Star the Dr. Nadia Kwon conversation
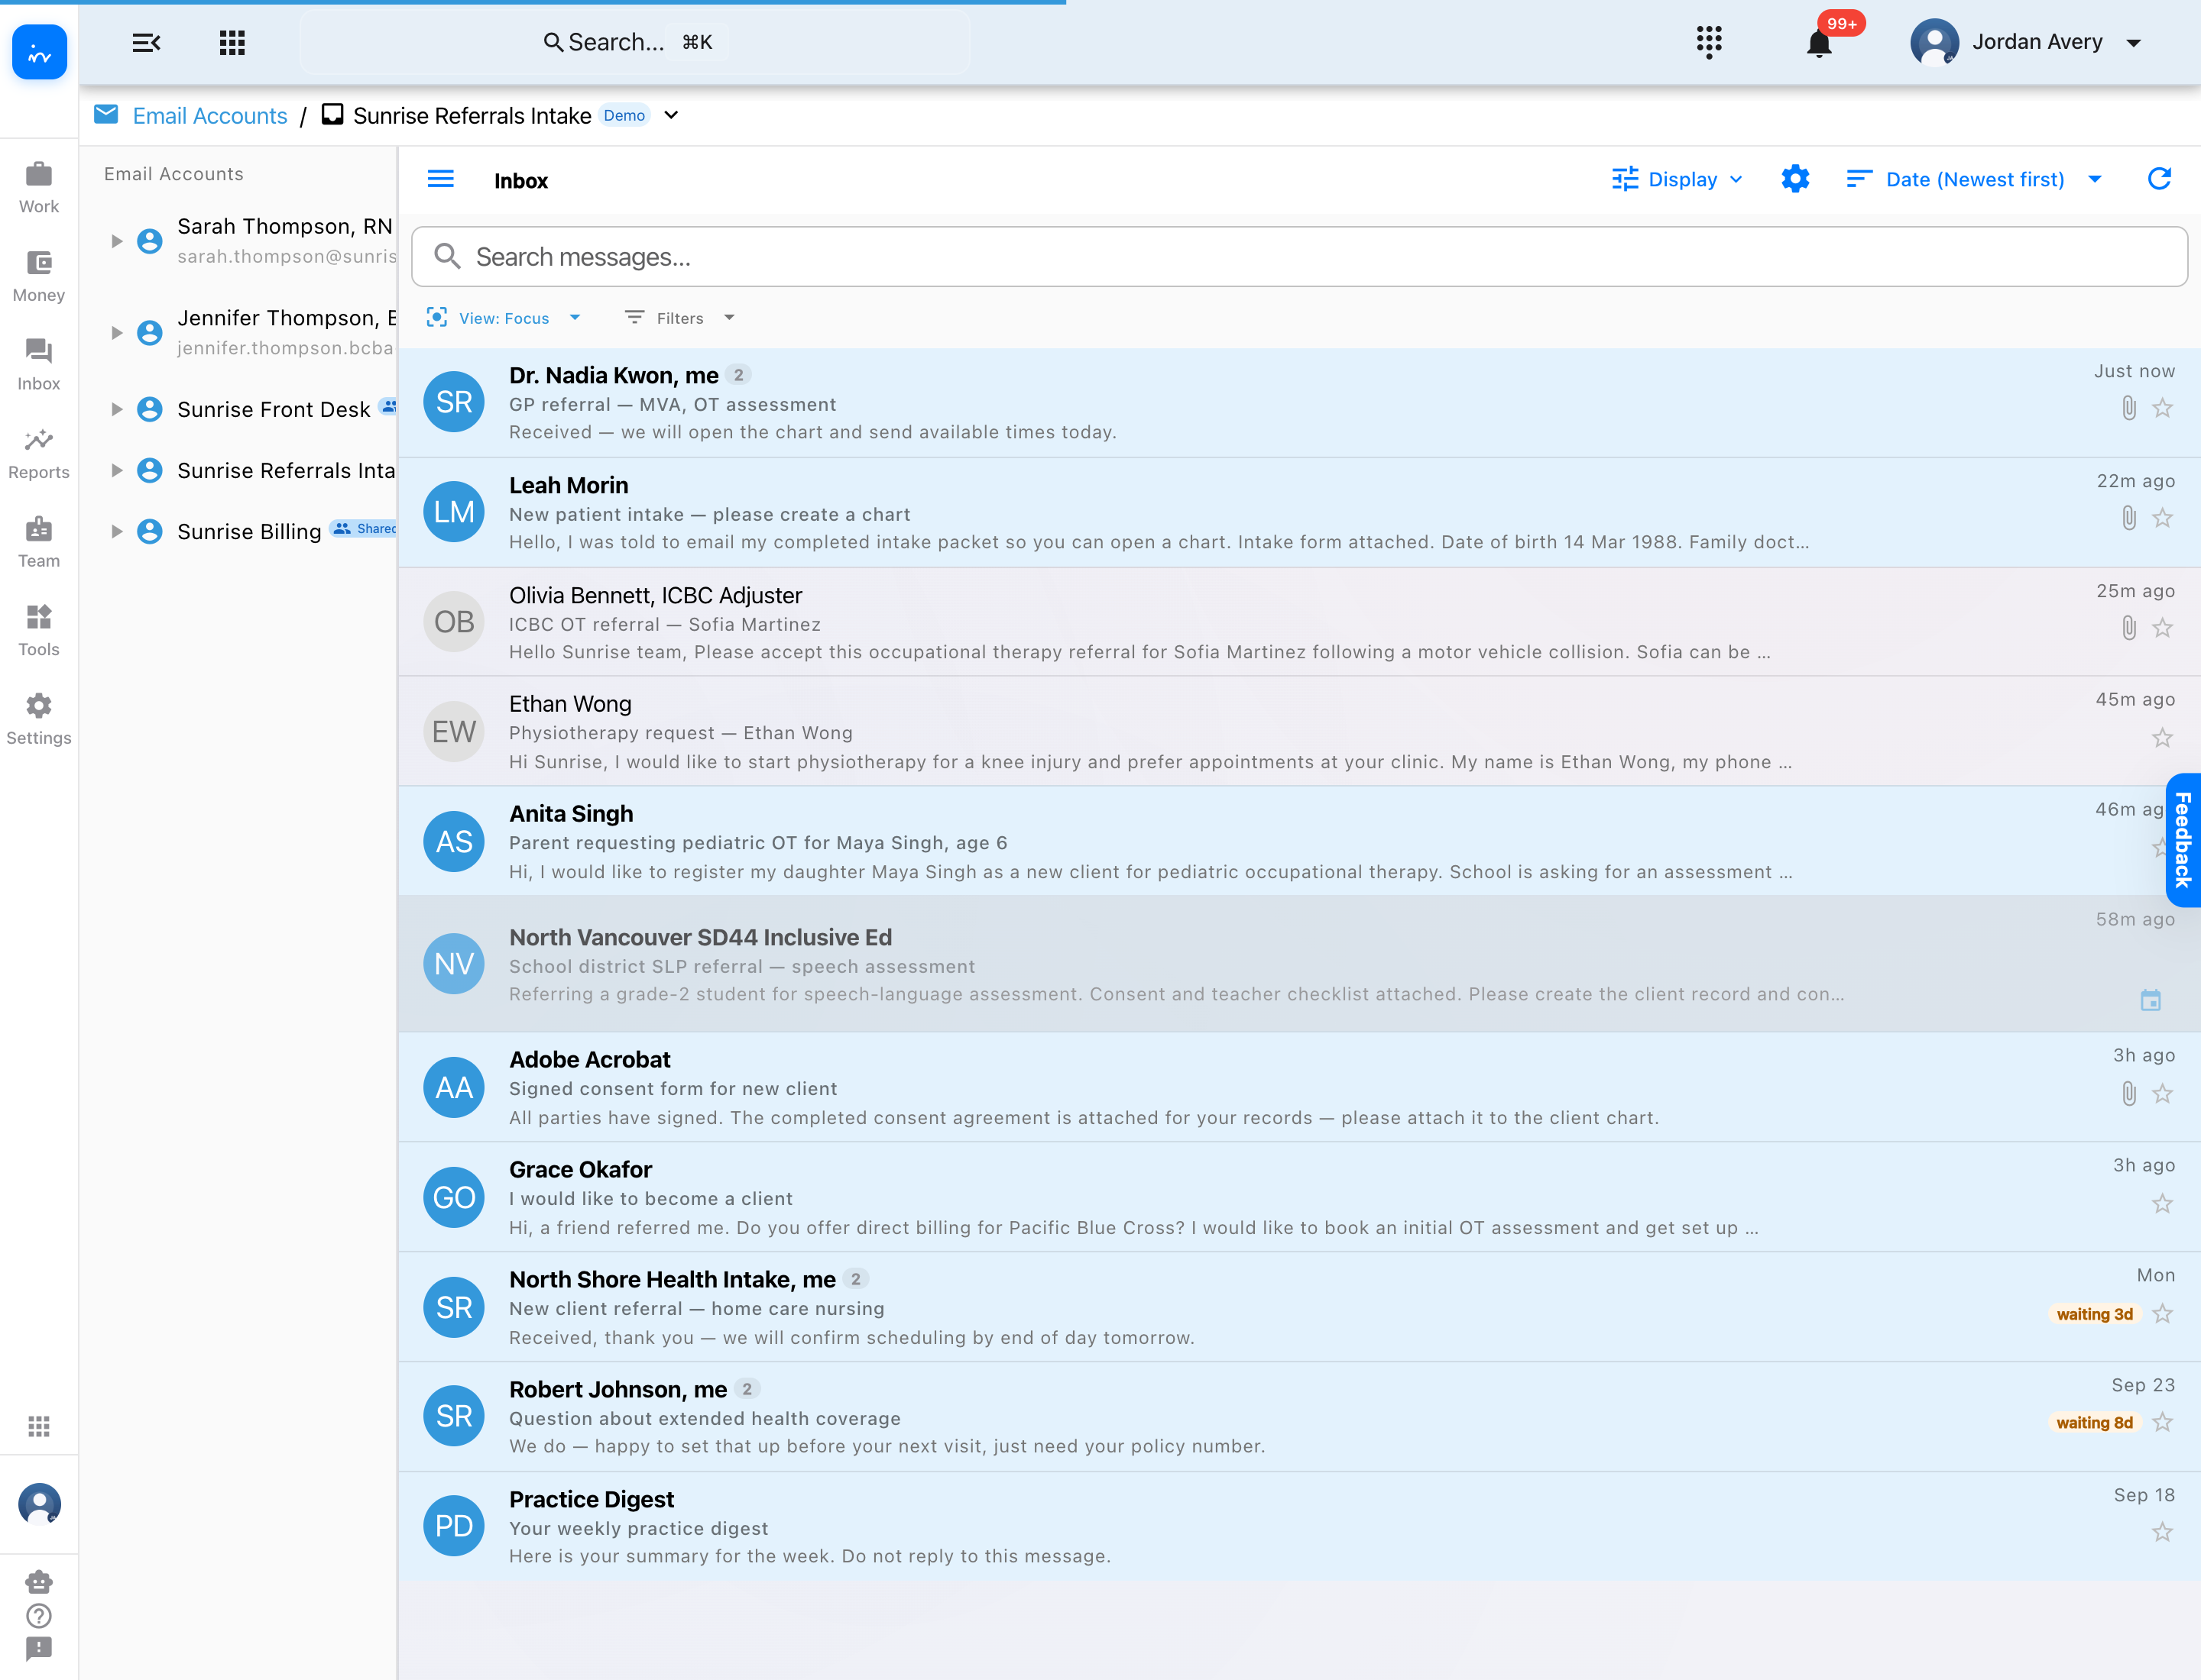 2162,407
